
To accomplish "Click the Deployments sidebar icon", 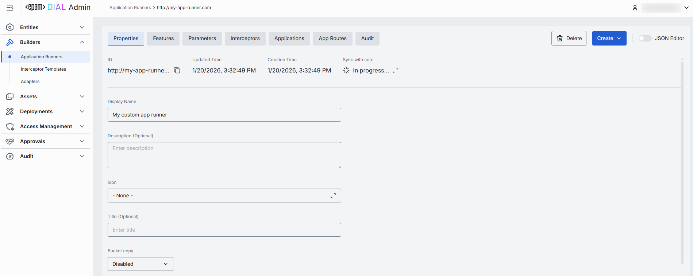I will [x=10, y=111].
